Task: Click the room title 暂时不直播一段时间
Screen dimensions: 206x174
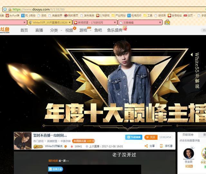Action: point(50,135)
